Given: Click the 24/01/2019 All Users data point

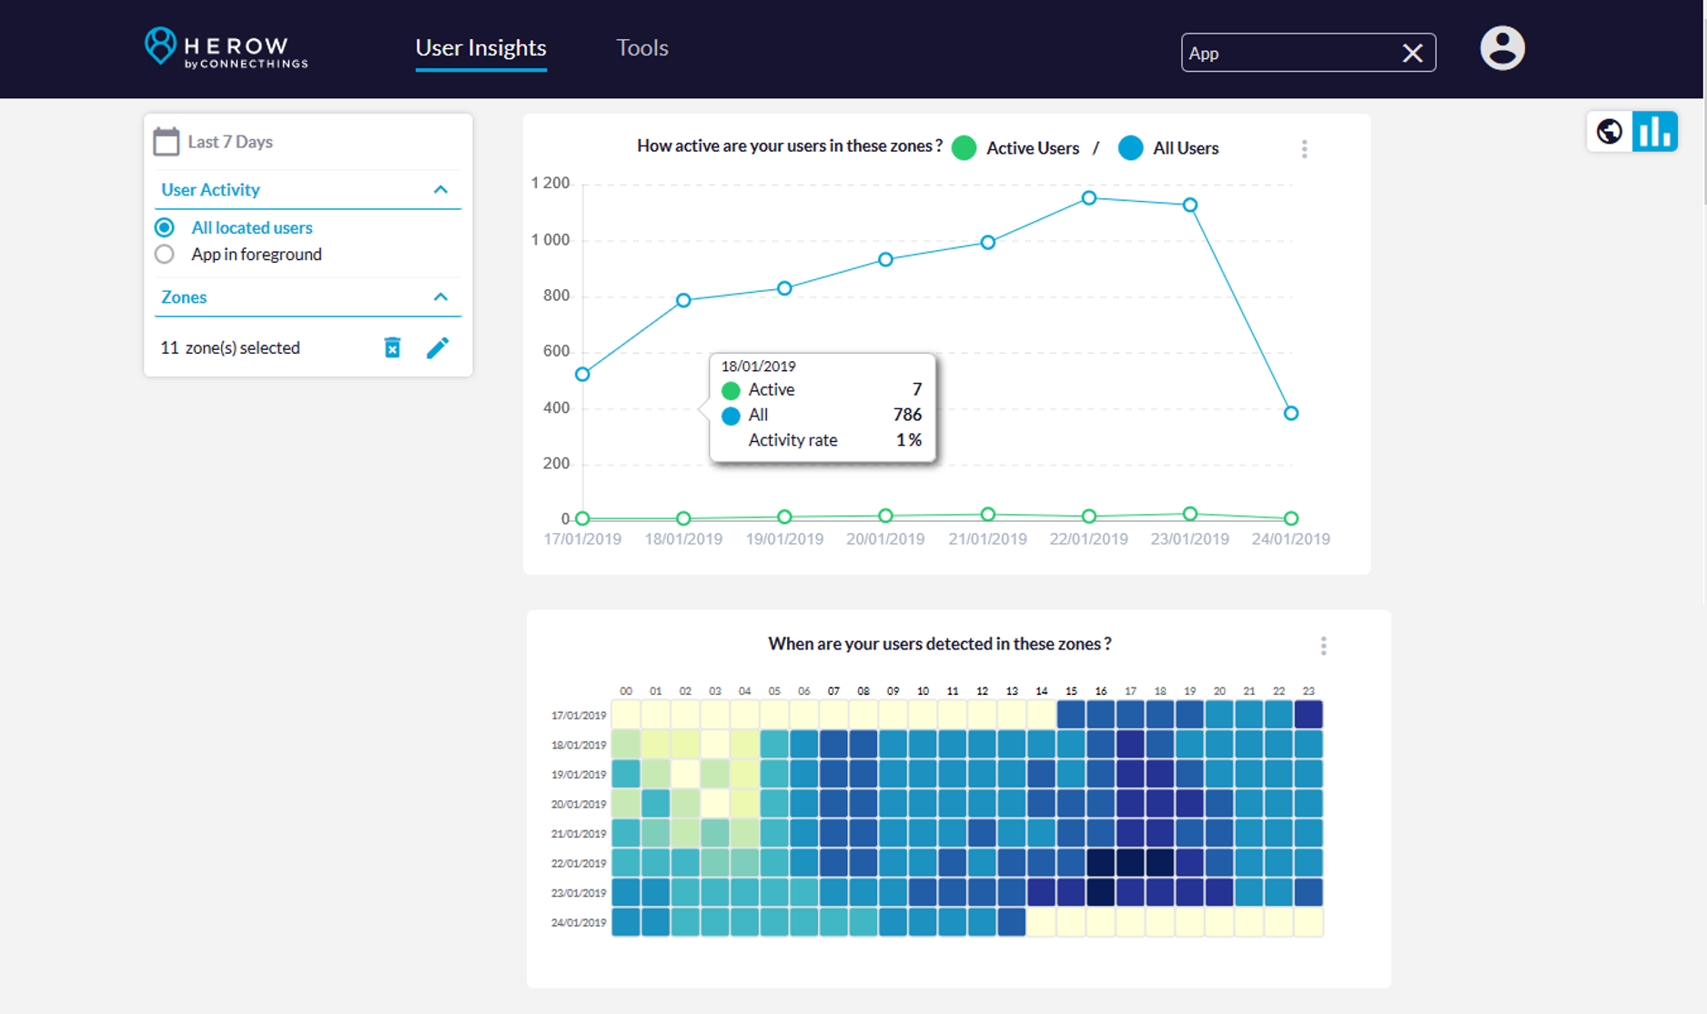Looking at the screenshot, I should (1291, 414).
